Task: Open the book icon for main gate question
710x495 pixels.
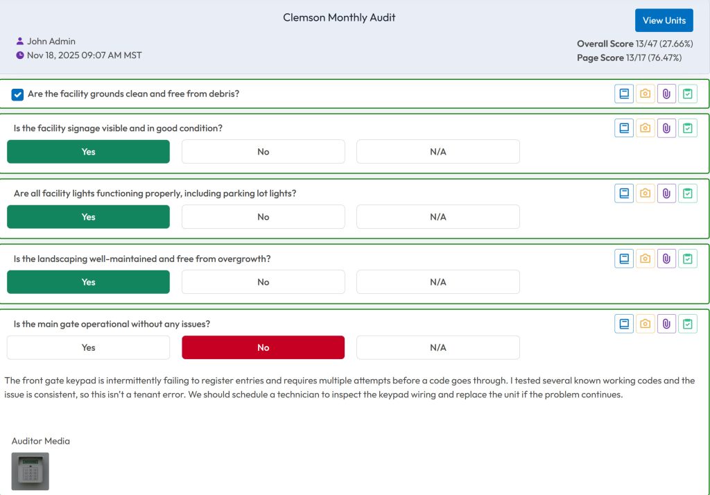Action: click(x=624, y=324)
